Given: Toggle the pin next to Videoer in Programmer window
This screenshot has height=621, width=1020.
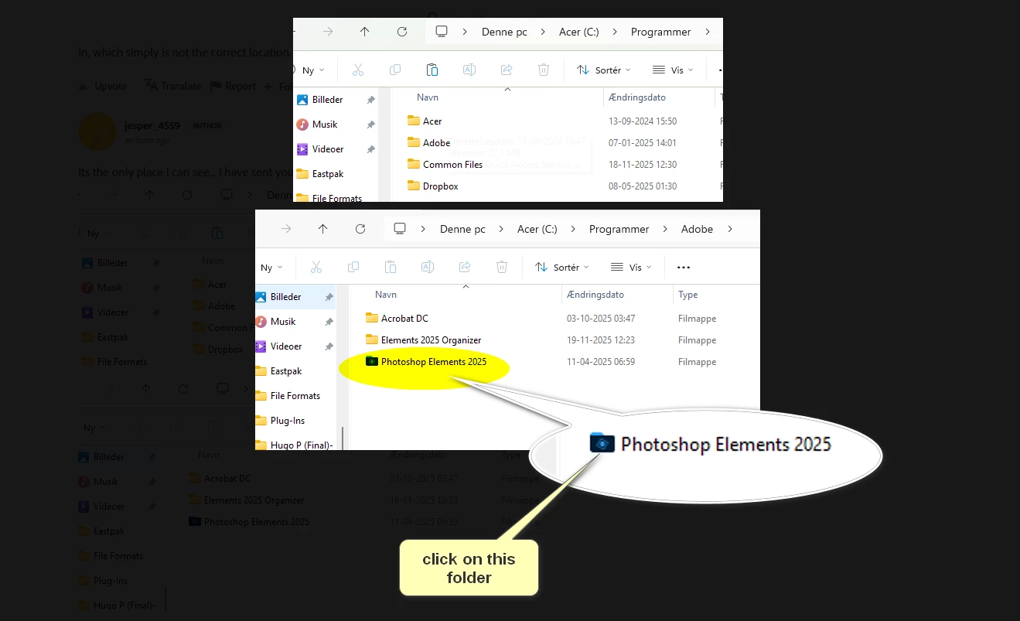Looking at the screenshot, I should coord(370,149).
